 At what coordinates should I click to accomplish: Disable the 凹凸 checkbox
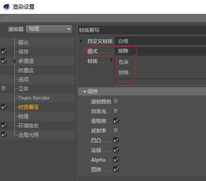coord(116,140)
